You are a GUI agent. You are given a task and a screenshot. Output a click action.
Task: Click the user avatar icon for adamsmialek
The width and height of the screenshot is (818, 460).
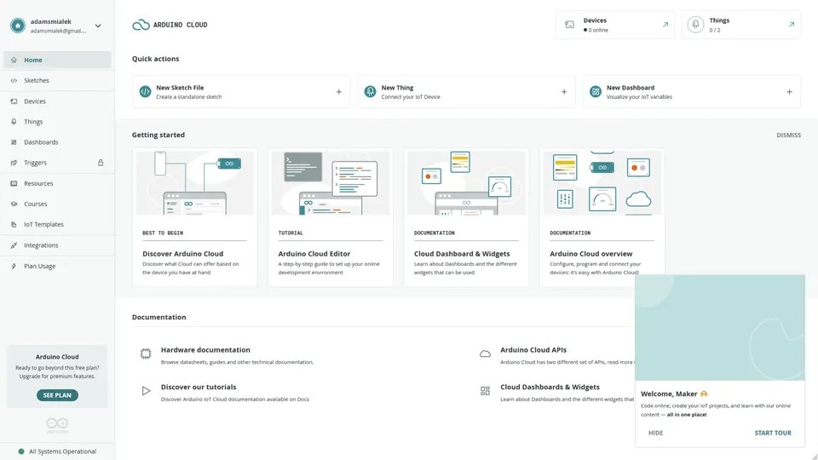point(18,26)
